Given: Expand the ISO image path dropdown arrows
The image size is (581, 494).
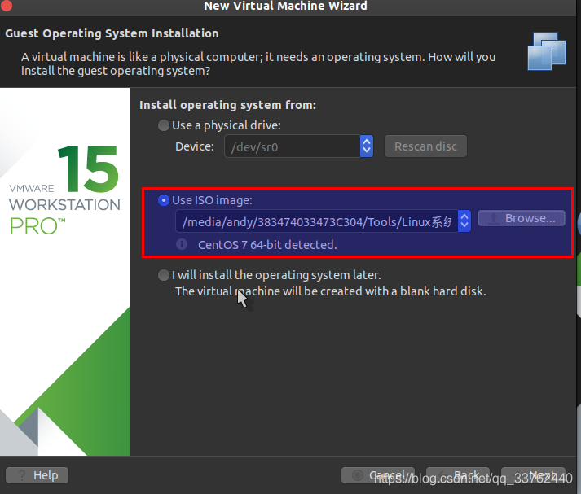Looking at the screenshot, I should (464, 221).
